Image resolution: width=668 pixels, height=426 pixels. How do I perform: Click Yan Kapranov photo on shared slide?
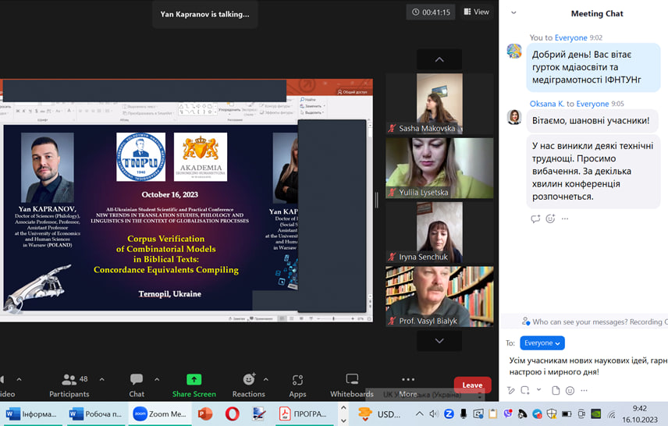pos(48,168)
